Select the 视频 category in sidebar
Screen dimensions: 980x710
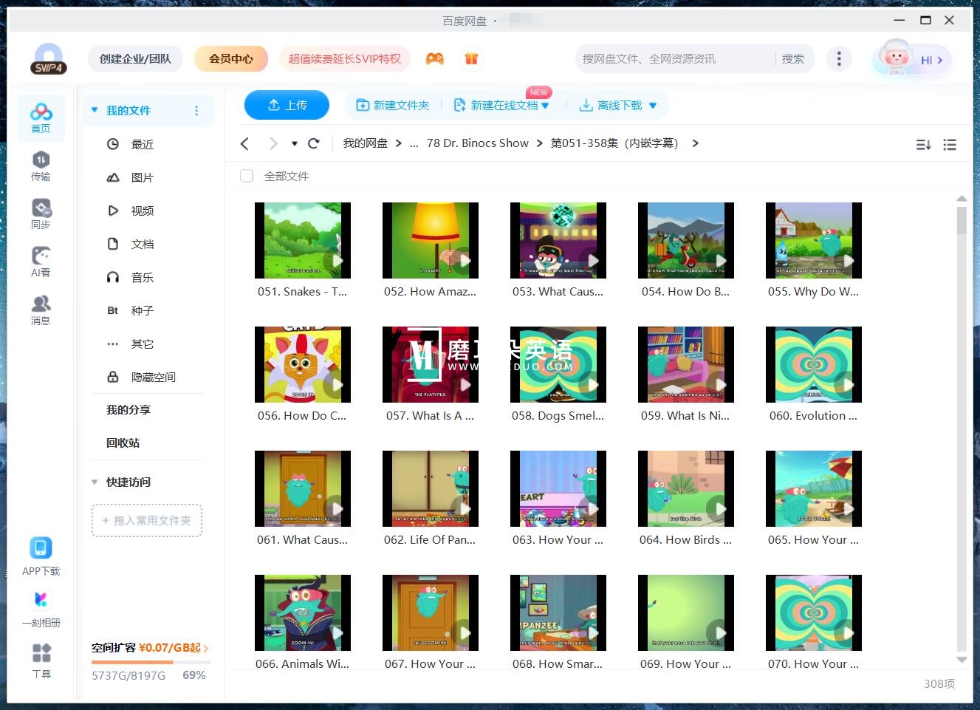142,211
